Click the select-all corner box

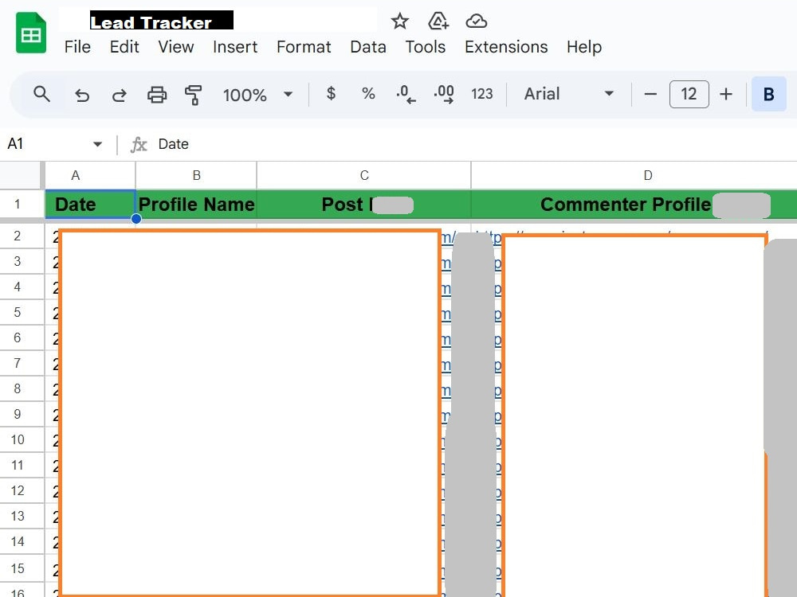click(21, 176)
